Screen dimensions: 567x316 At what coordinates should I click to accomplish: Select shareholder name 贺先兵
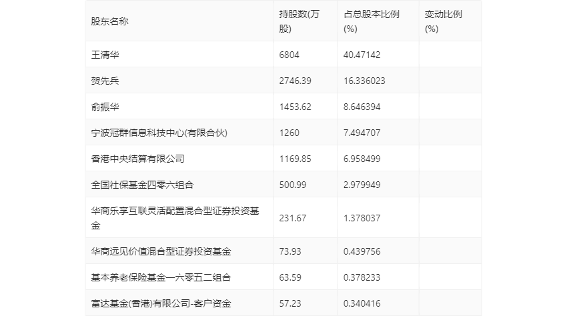105,81
